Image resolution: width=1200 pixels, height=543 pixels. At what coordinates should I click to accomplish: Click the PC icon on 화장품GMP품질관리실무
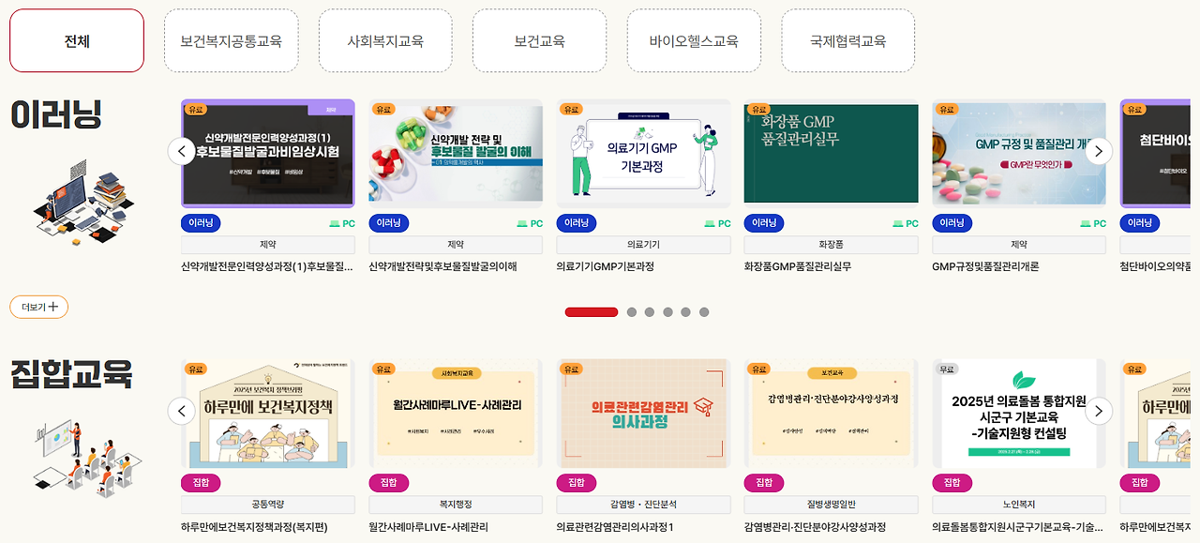click(x=906, y=223)
